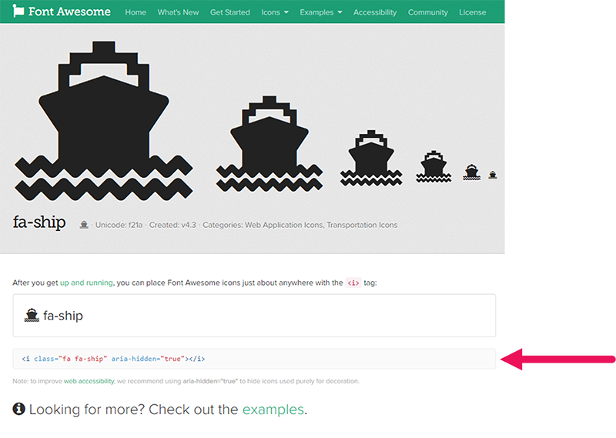Image resolution: width=616 pixels, height=438 pixels.
Task: Open the web accessibility link
Action: (89, 381)
